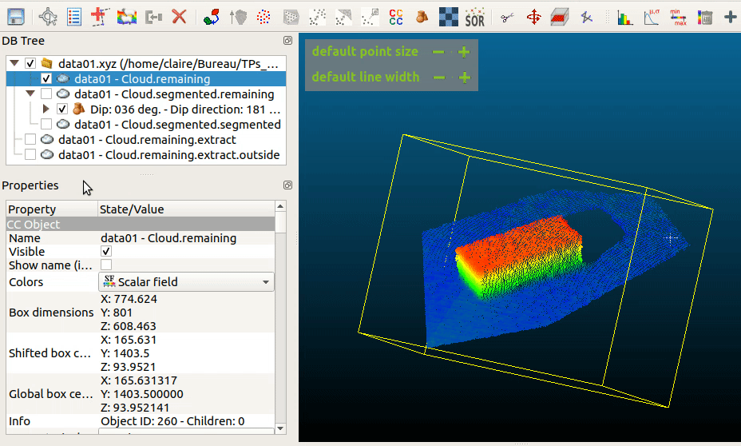
Task: Open the Cross Section tool
Action: click(560, 18)
